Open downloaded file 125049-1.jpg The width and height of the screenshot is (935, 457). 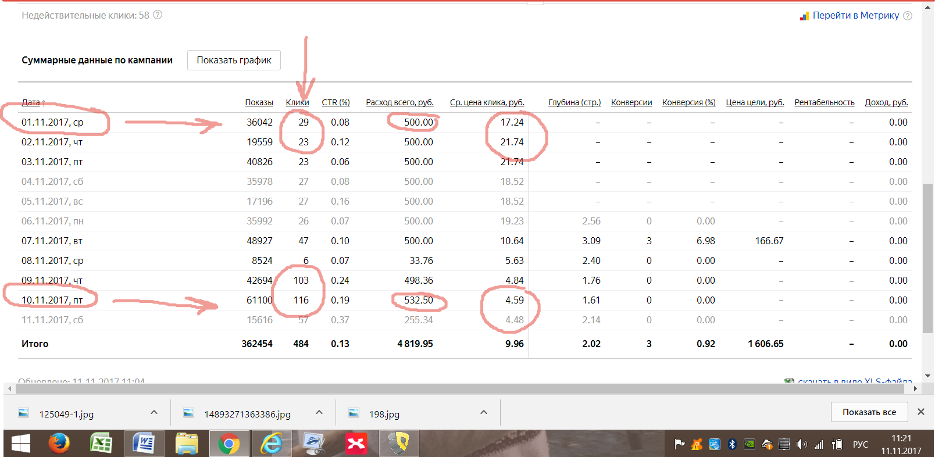coord(66,414)
